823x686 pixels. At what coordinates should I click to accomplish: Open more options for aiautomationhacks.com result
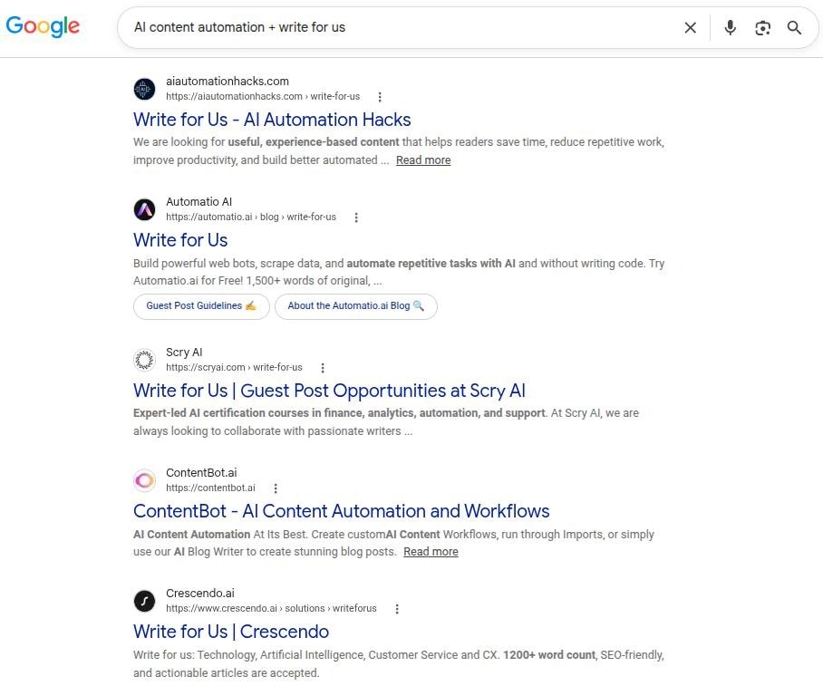point(380,97)
